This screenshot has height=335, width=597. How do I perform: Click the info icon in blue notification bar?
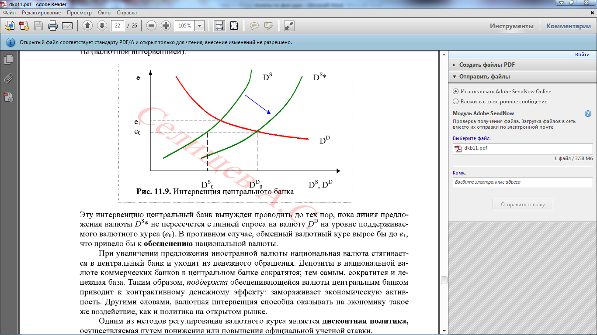coord(10,42)
